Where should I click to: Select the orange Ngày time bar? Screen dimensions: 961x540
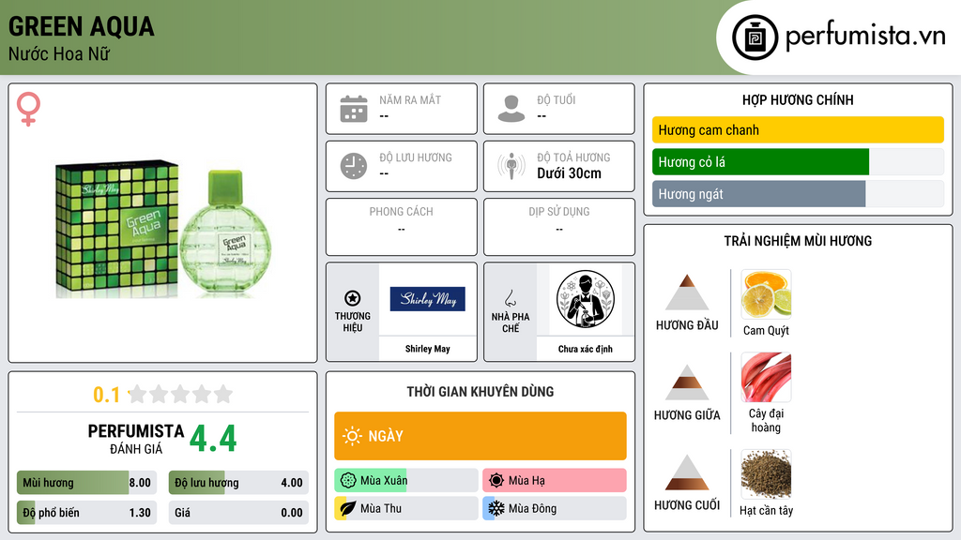click(480, 436)
